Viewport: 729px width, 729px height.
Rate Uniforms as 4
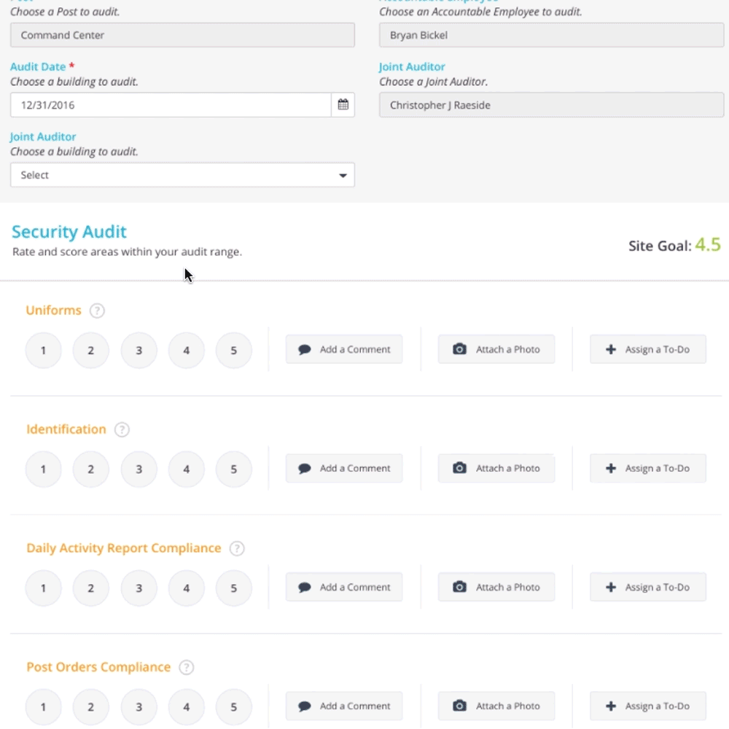coord(187,350)
